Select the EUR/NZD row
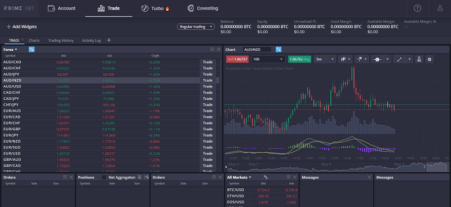Image resolution: width=451 pixels, height=207 pixels. [x=111, y=141]
